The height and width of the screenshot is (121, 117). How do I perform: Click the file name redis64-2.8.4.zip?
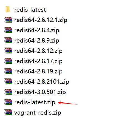tap(37, 30)
